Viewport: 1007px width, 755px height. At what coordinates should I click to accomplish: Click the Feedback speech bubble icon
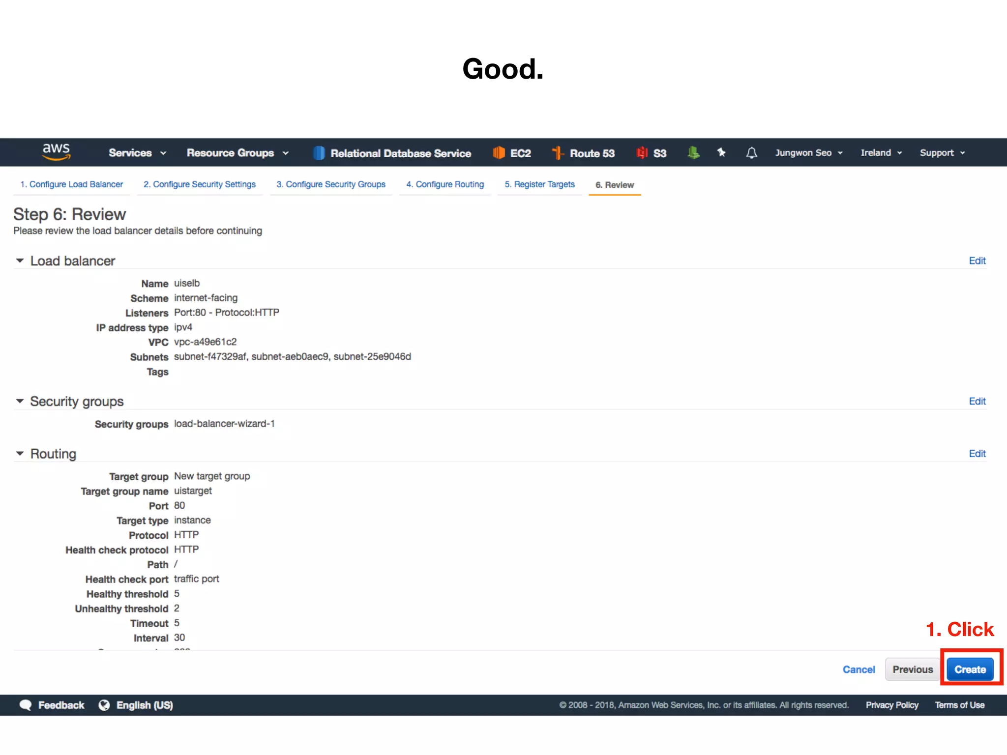click(x=26, y=705)
